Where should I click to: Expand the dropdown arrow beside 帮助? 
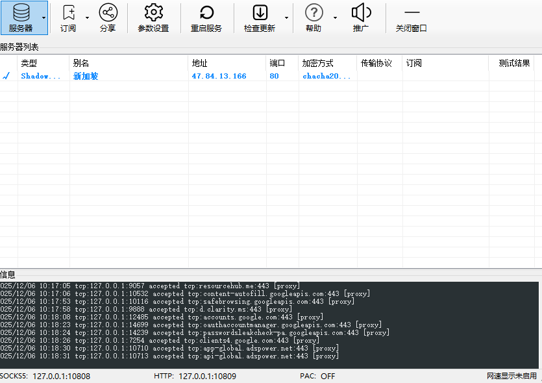click(335, 18)
